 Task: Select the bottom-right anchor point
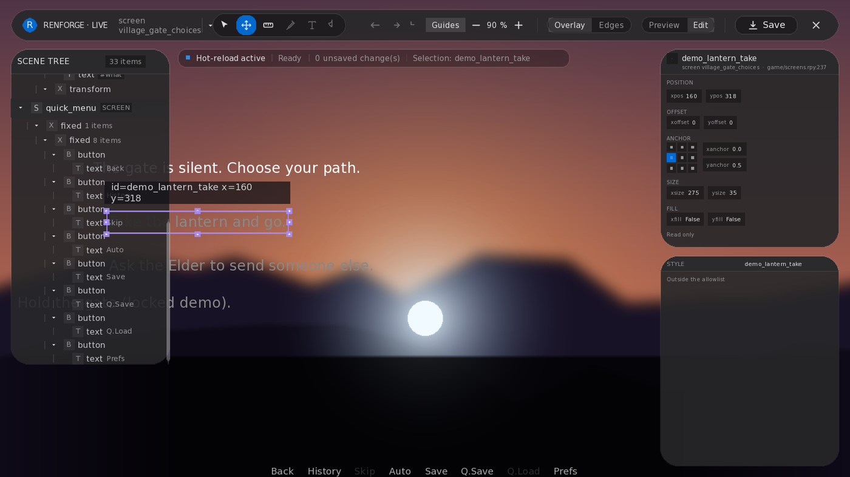pyautogui.click(x=693, y=168)
